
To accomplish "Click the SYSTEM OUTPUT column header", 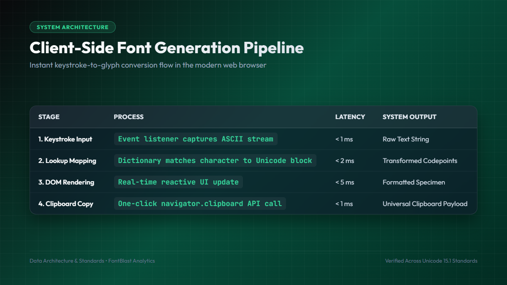I will [x=409, y=117].
